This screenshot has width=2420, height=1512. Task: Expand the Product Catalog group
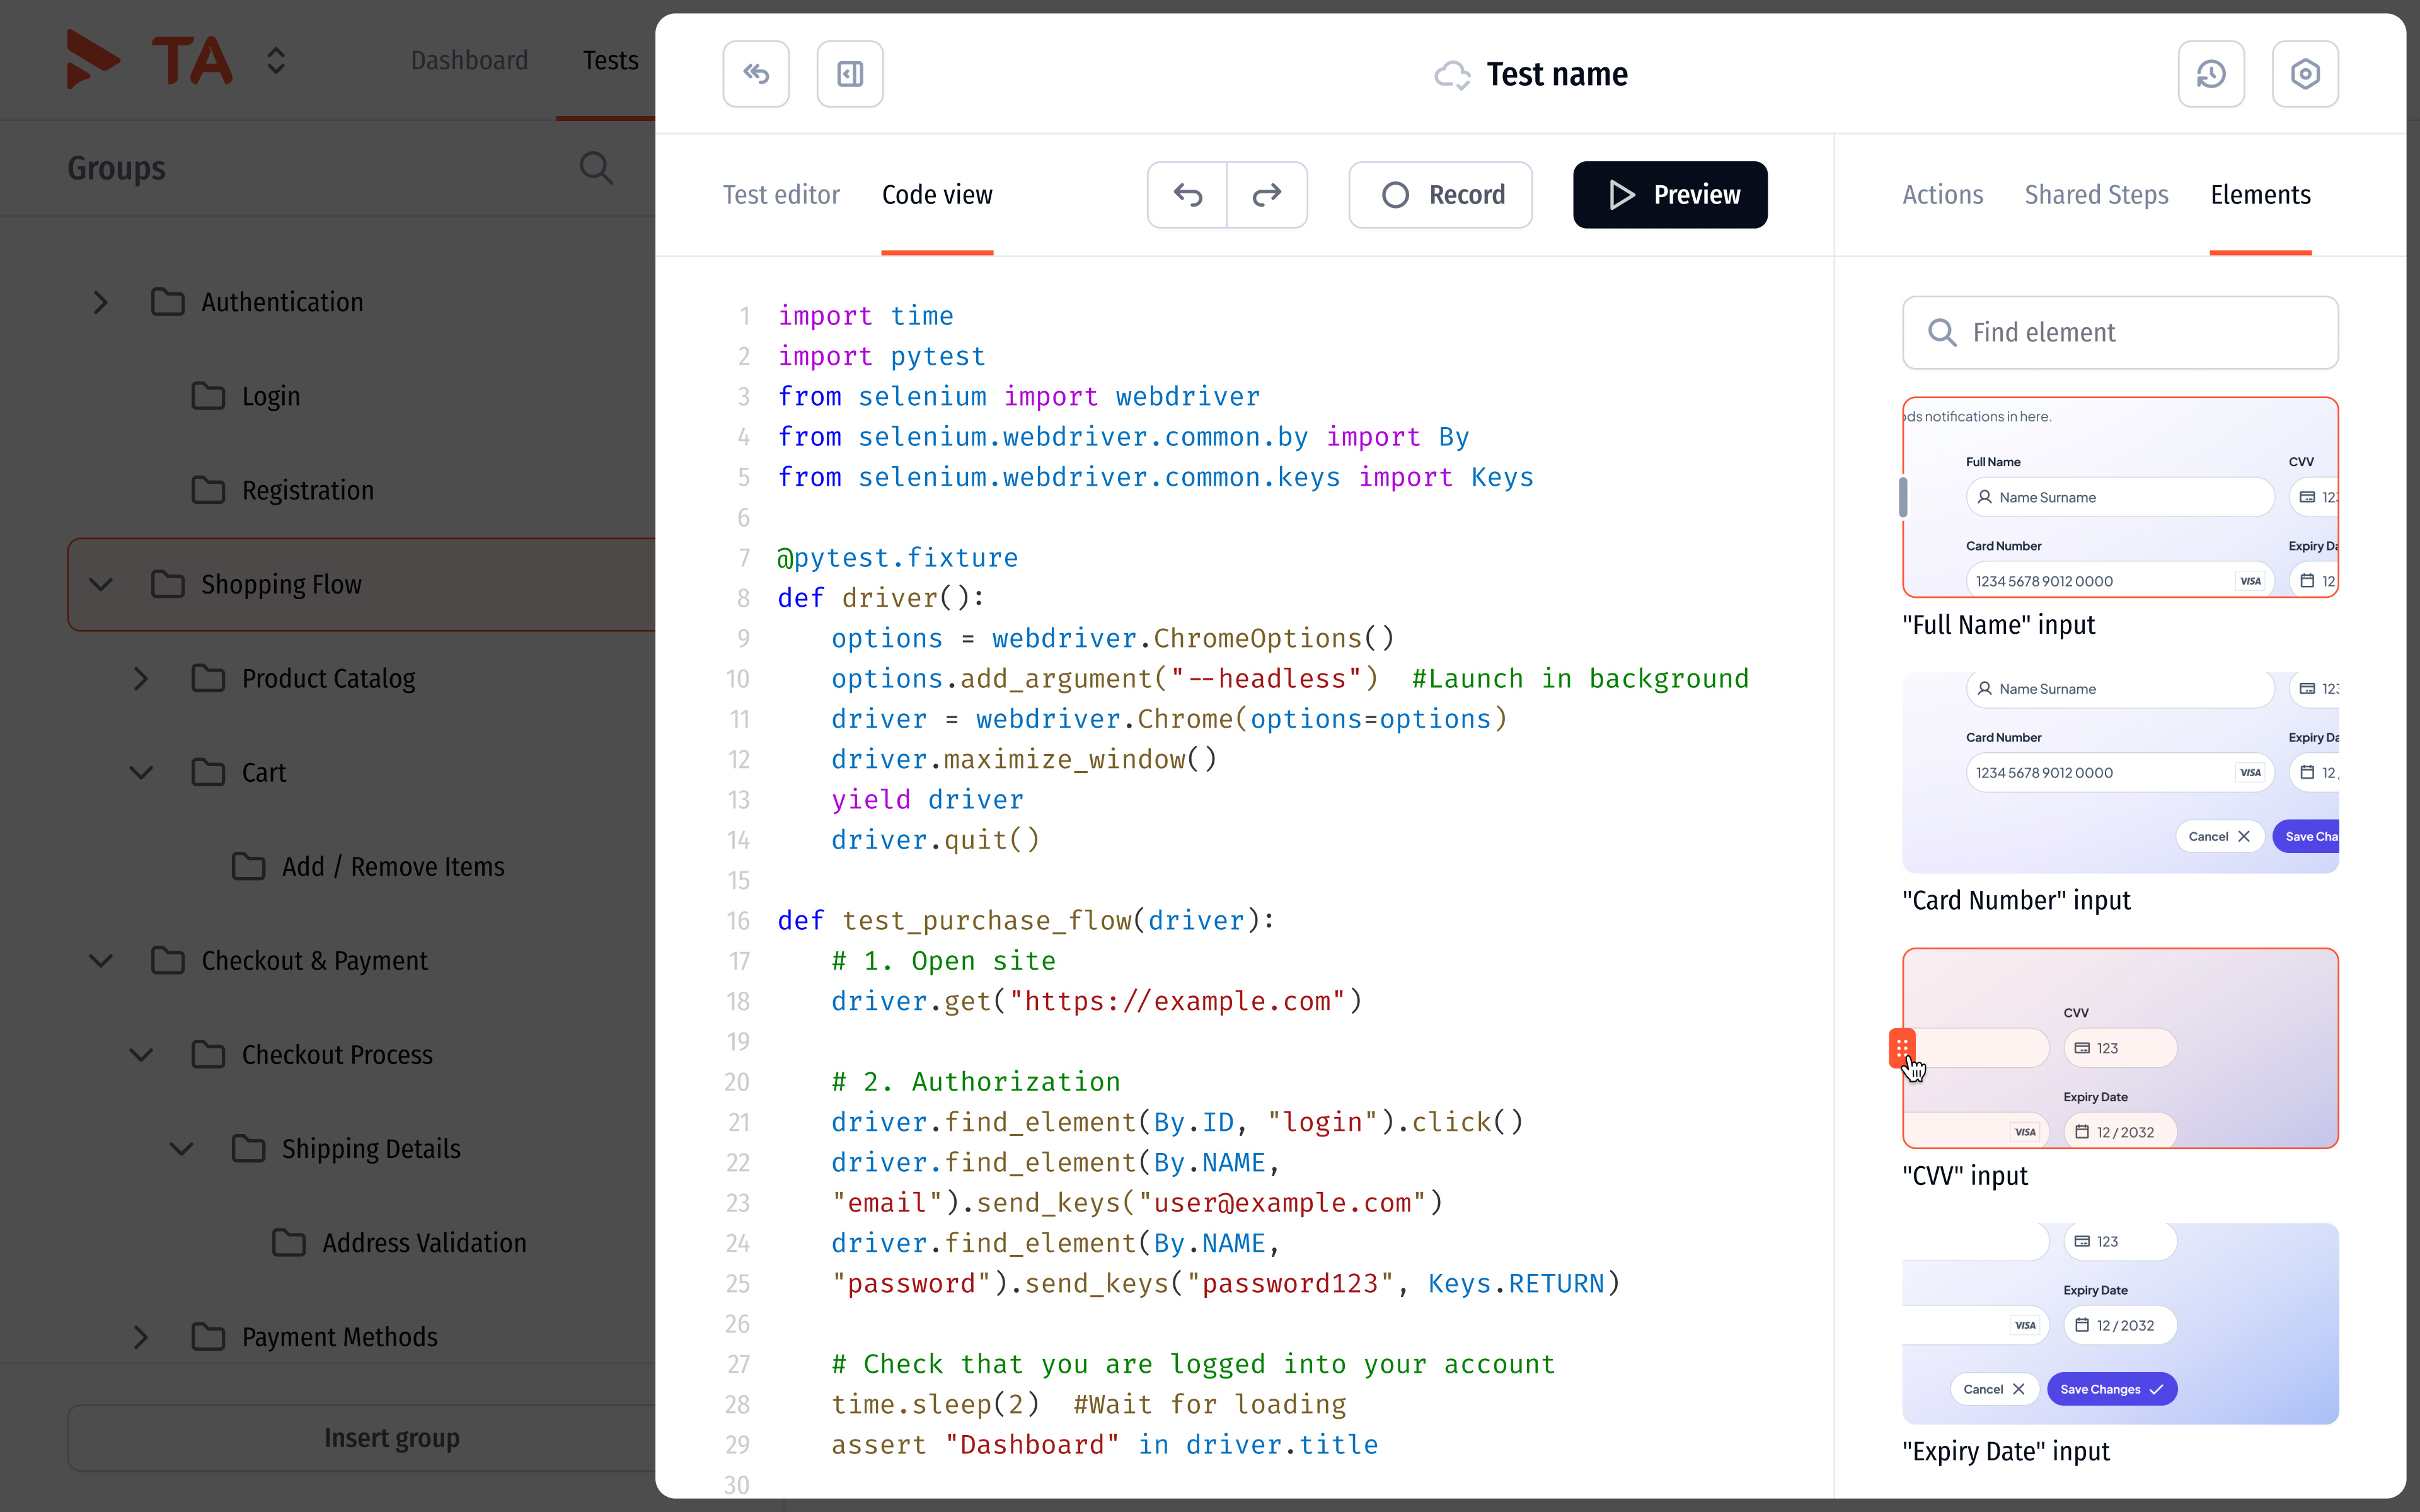tap(141, 678)
